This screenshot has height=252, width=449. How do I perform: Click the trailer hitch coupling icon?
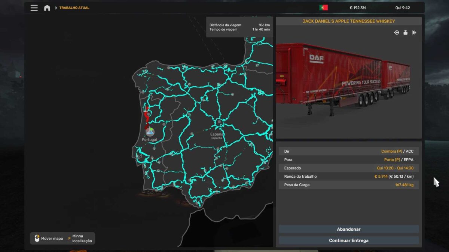click(x=397, y=33)
